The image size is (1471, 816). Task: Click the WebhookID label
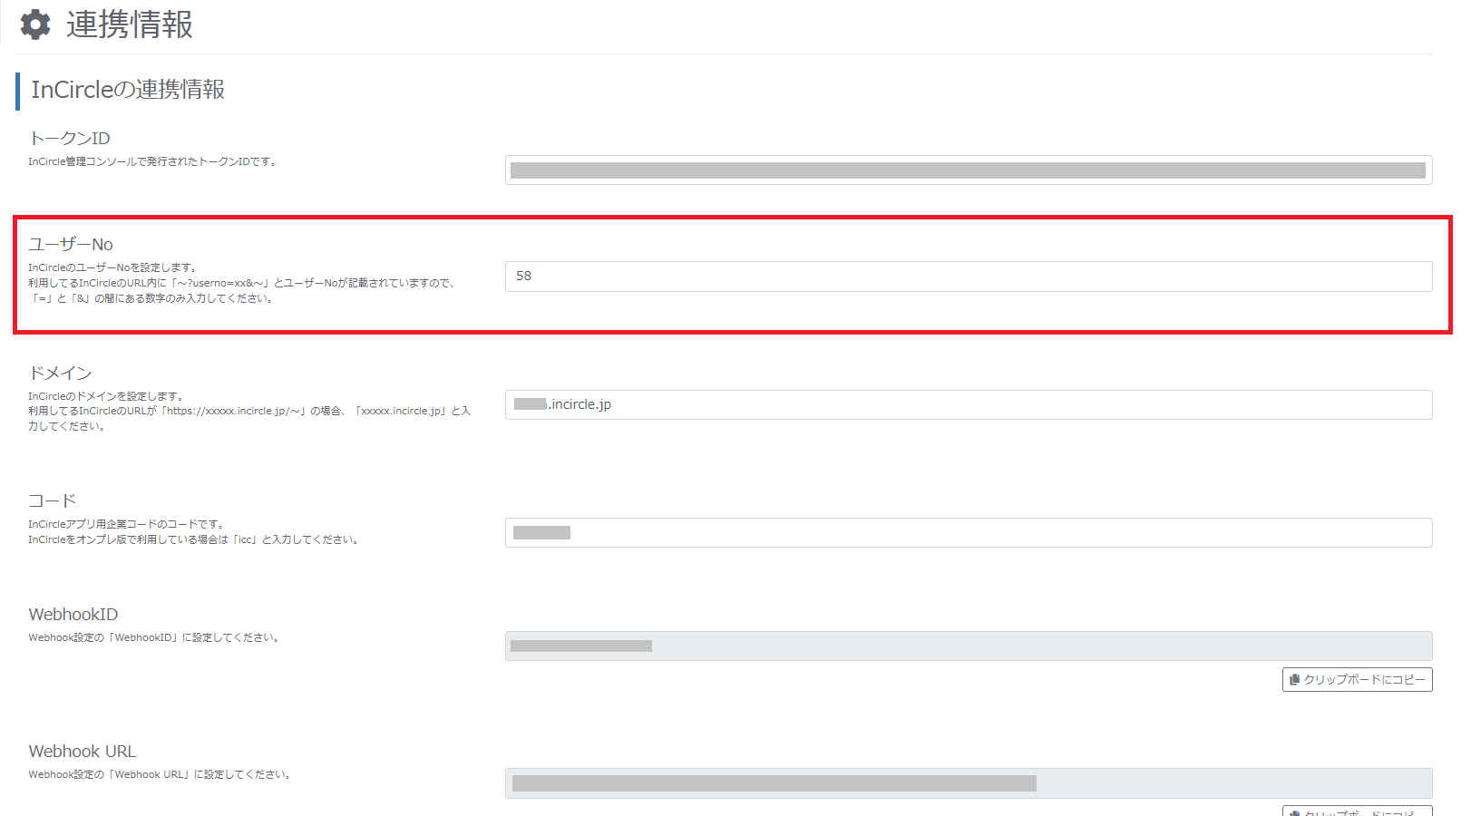click(x=73, y=614)
